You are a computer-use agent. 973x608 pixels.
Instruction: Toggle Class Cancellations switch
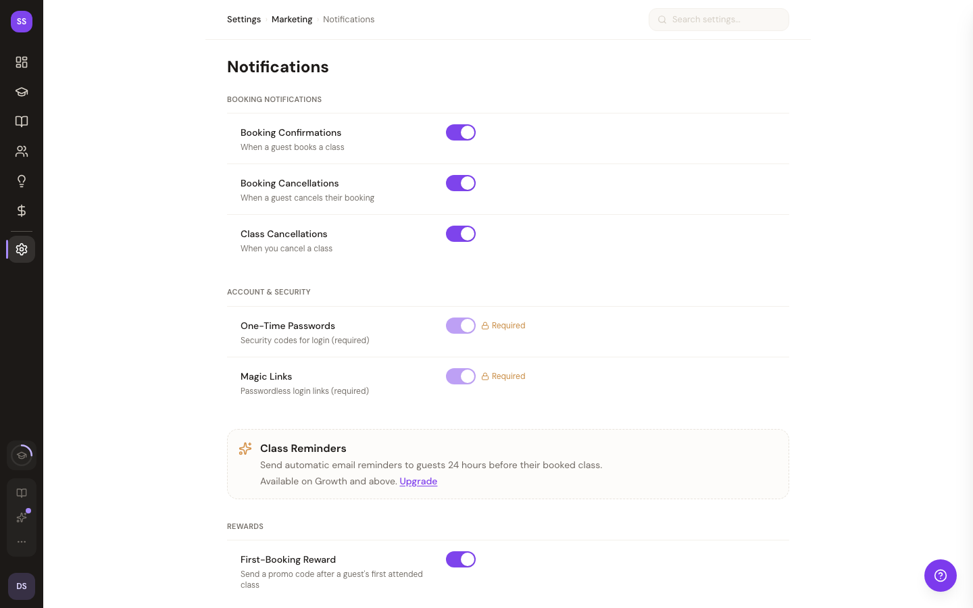coord(461,234)
